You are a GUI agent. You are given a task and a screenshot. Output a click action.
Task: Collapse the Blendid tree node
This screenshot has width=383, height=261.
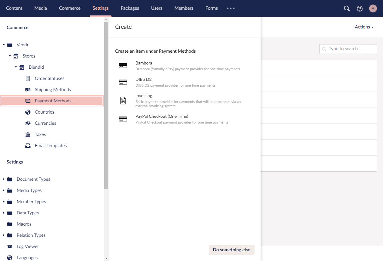16,67
